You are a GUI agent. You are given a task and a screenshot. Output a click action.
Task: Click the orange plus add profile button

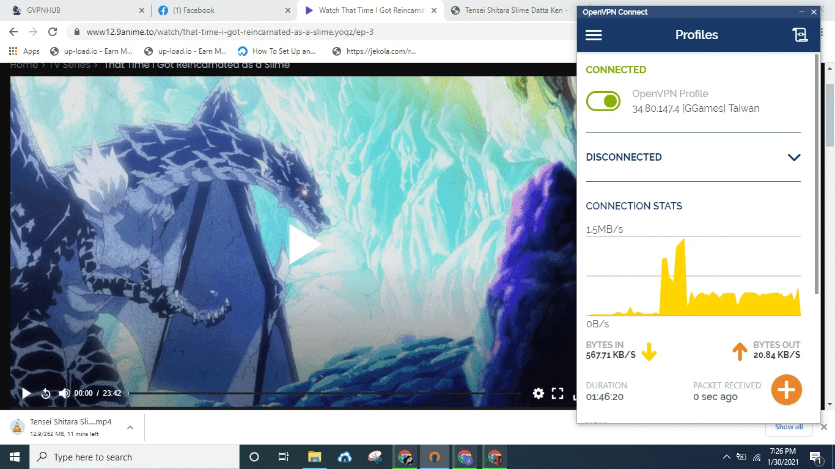pyautogui.click(x=786, y=390)
